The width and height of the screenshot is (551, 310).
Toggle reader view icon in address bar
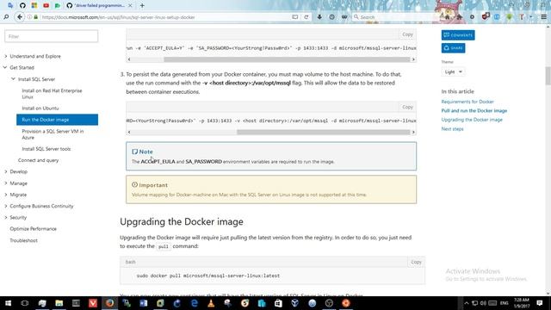[x=295, y=17]
